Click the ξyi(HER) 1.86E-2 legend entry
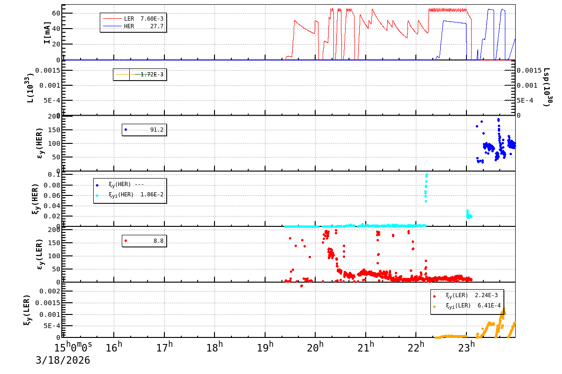Viewport: 562px width, 374px height. tap(130, 195)
